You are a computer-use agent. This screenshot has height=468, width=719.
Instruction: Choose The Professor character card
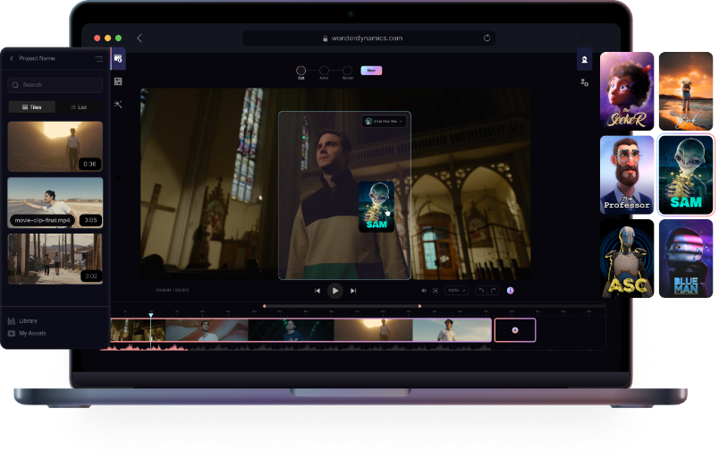[627, 174]
